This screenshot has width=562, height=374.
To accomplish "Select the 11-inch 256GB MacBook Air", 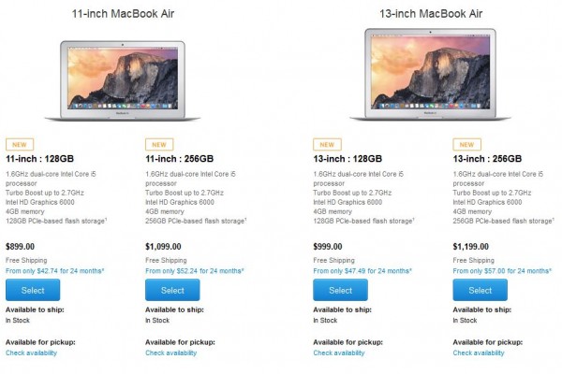I will (172, 290).
